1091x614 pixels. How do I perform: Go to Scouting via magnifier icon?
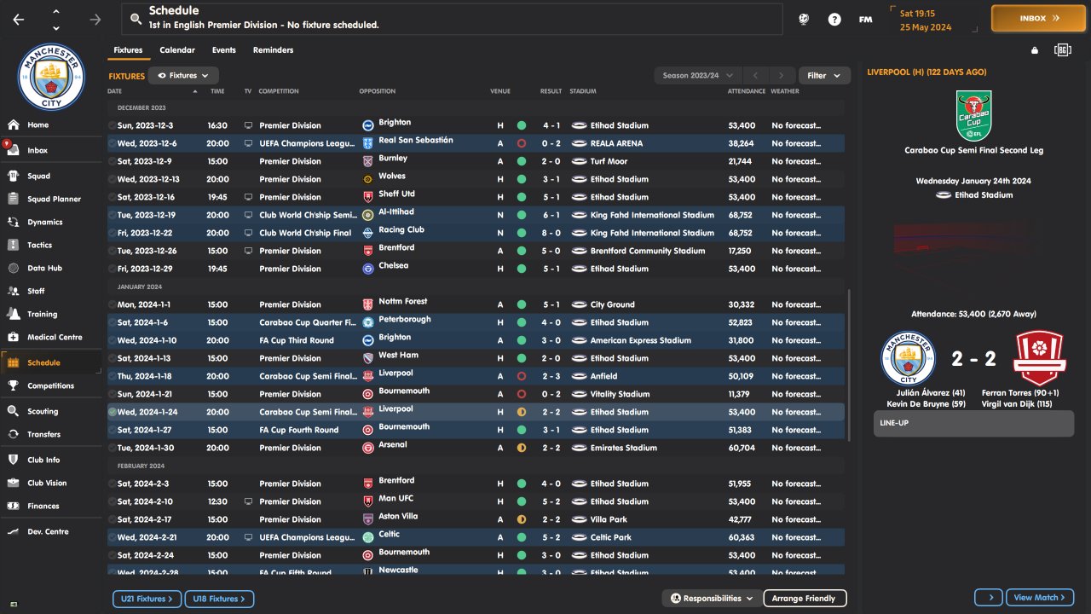point(14,411)
